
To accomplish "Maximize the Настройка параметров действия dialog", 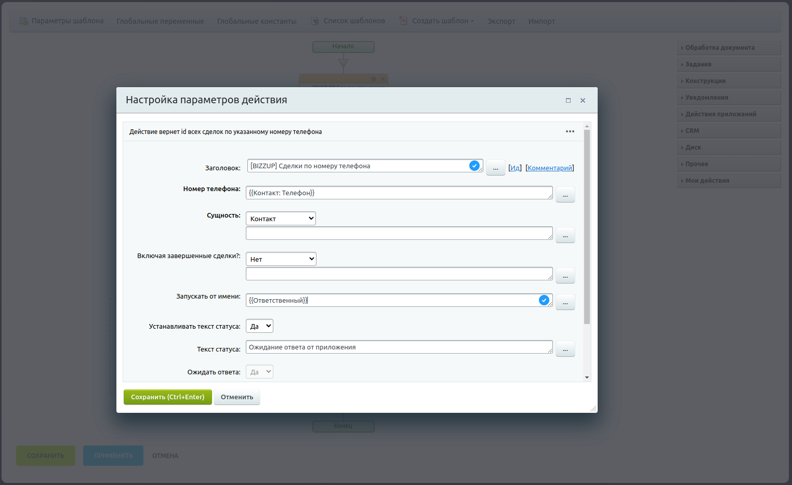I will [x=568, y=100].
